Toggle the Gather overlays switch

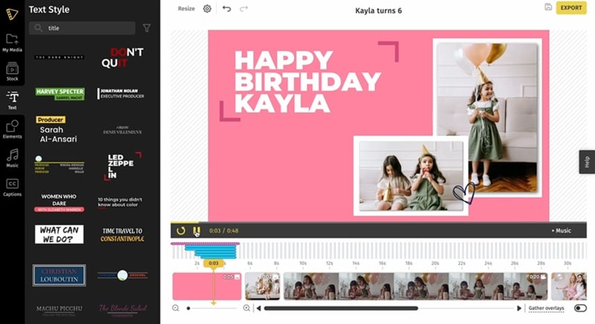coord(580,308)
